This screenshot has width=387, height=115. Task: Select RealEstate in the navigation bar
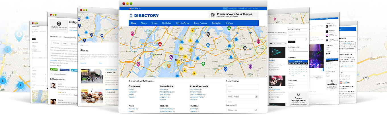click(166, 23)
